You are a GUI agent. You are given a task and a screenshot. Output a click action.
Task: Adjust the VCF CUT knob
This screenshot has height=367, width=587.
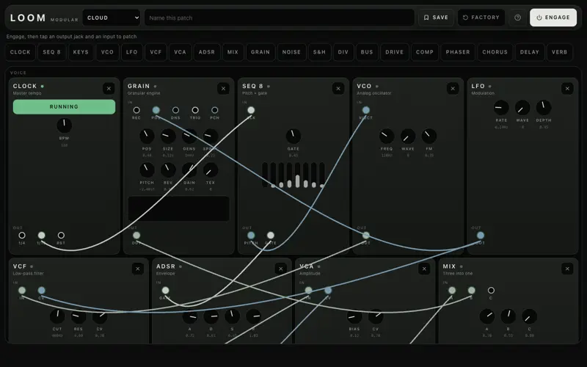pos(57,316)
